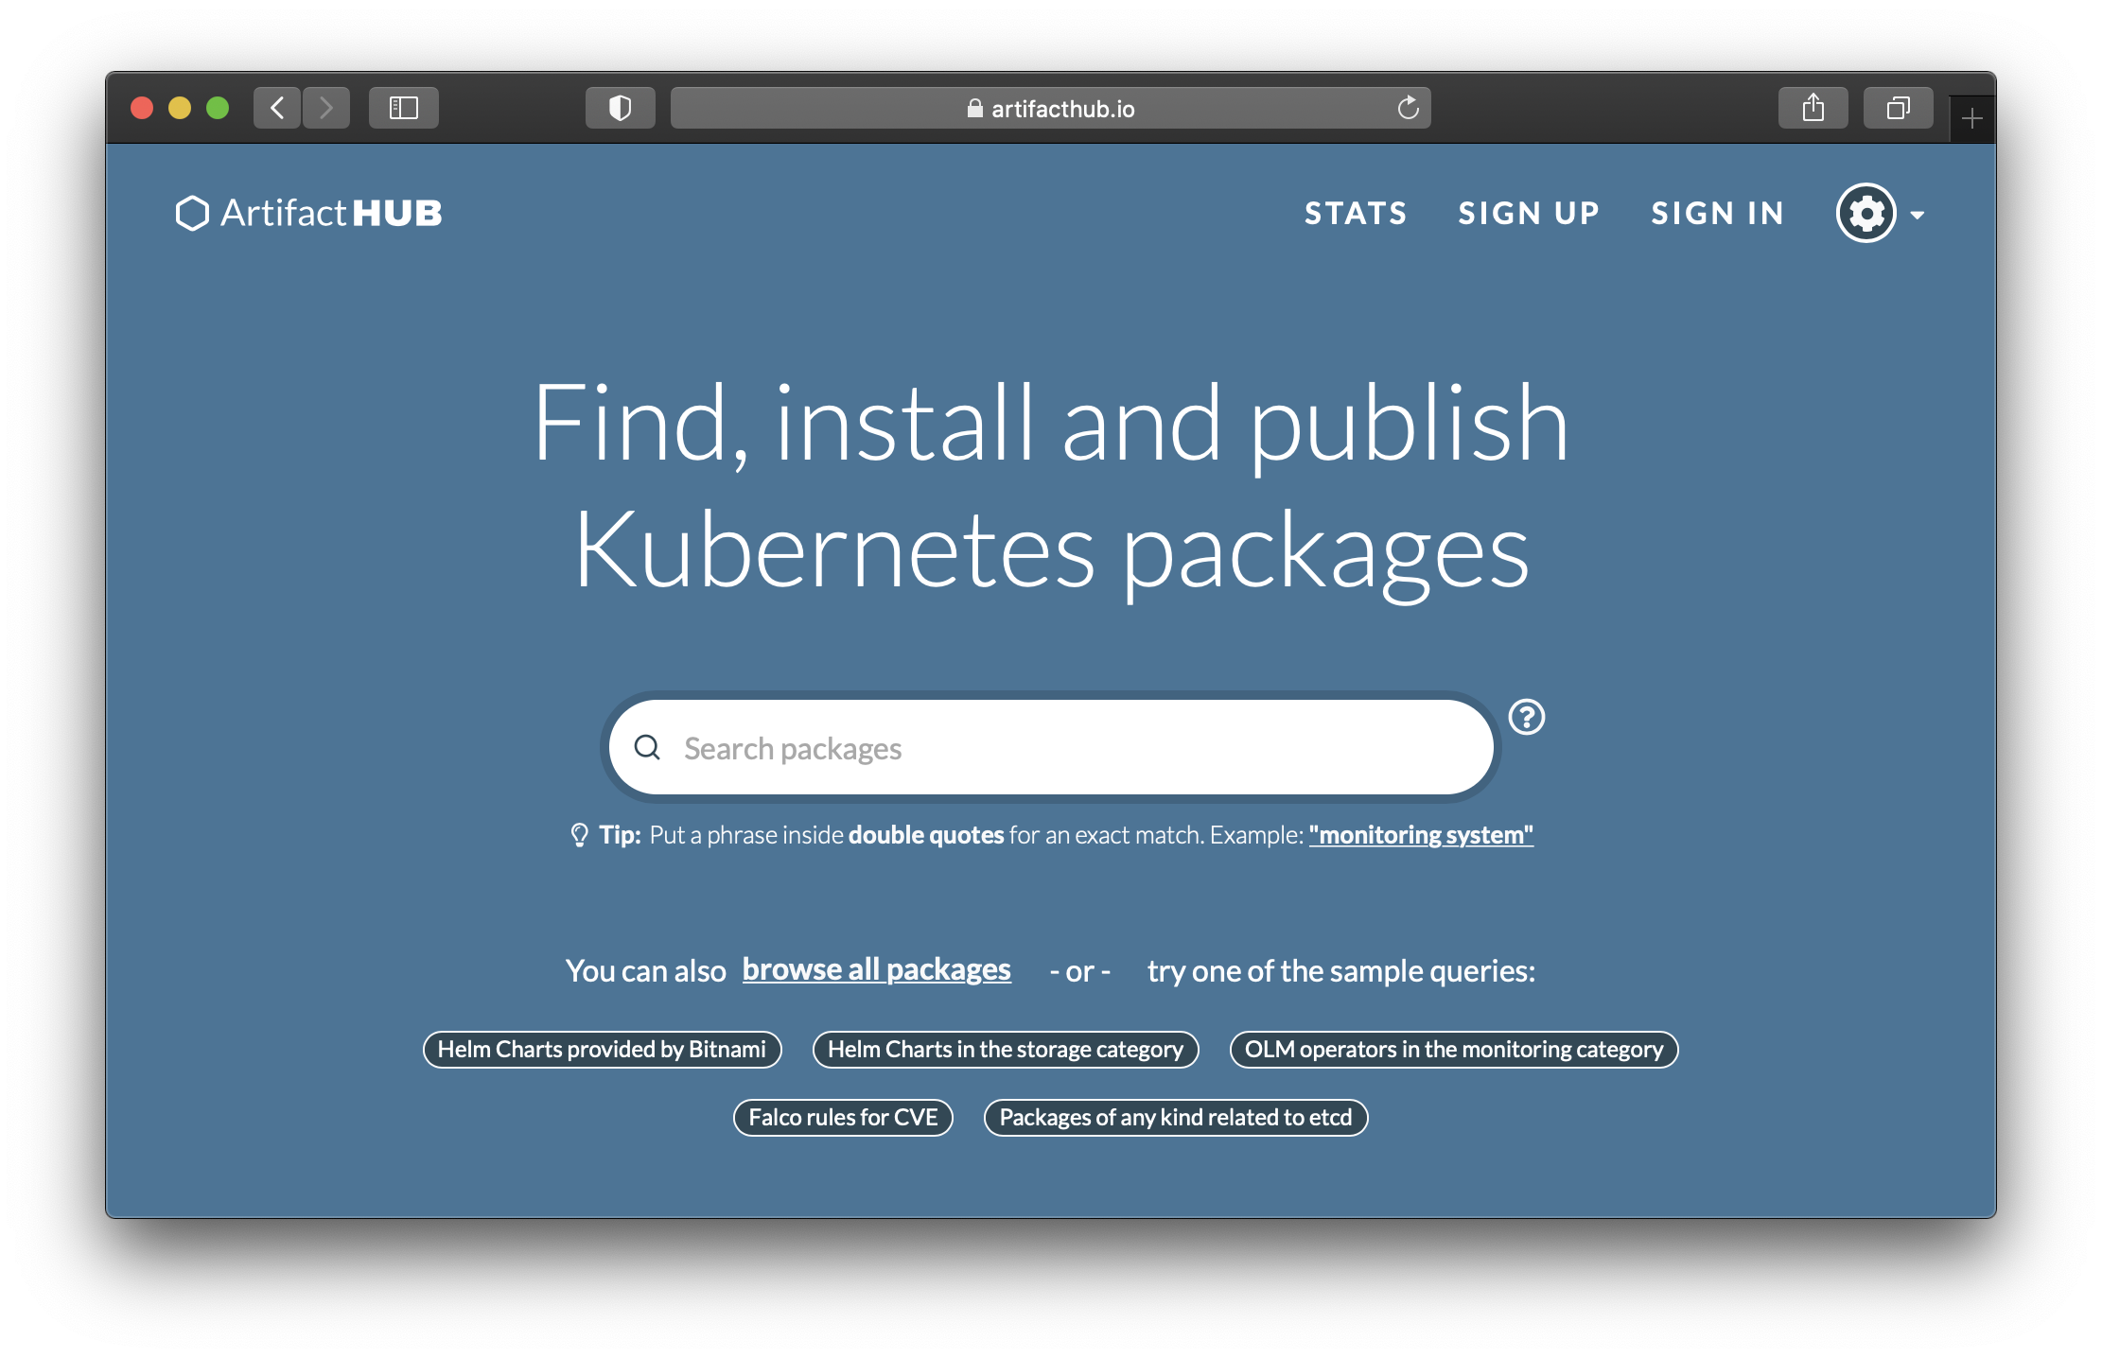Click the SIGN UP button

pyautogui.click(x=1528, y=213)
